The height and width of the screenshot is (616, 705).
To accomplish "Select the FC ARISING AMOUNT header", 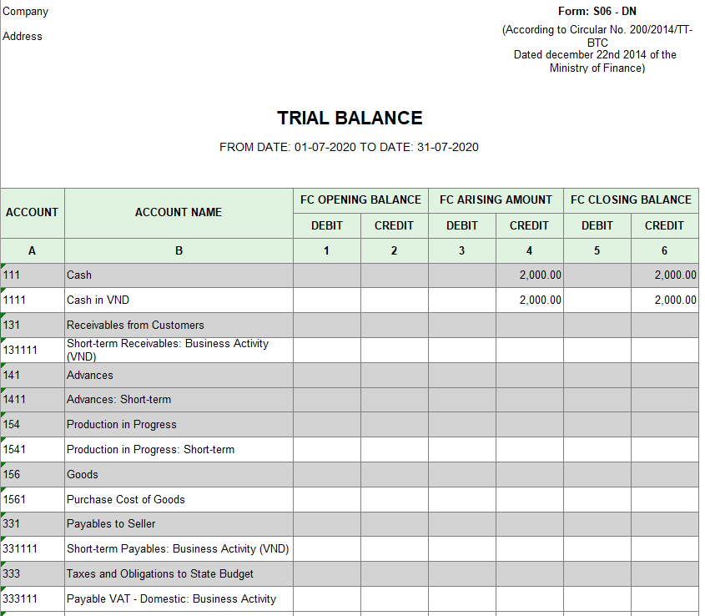I will coord(496,200).
